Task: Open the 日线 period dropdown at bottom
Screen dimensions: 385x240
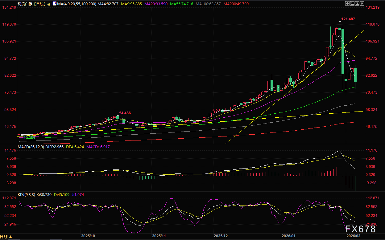Action: pyautogui.click(x=6, y=237)
